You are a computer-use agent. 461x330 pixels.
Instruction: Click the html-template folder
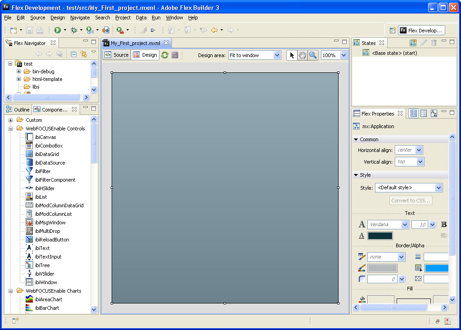(47, 79)
